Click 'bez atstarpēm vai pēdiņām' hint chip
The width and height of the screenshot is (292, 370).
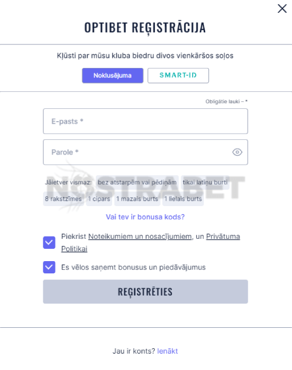coord(137,182)
